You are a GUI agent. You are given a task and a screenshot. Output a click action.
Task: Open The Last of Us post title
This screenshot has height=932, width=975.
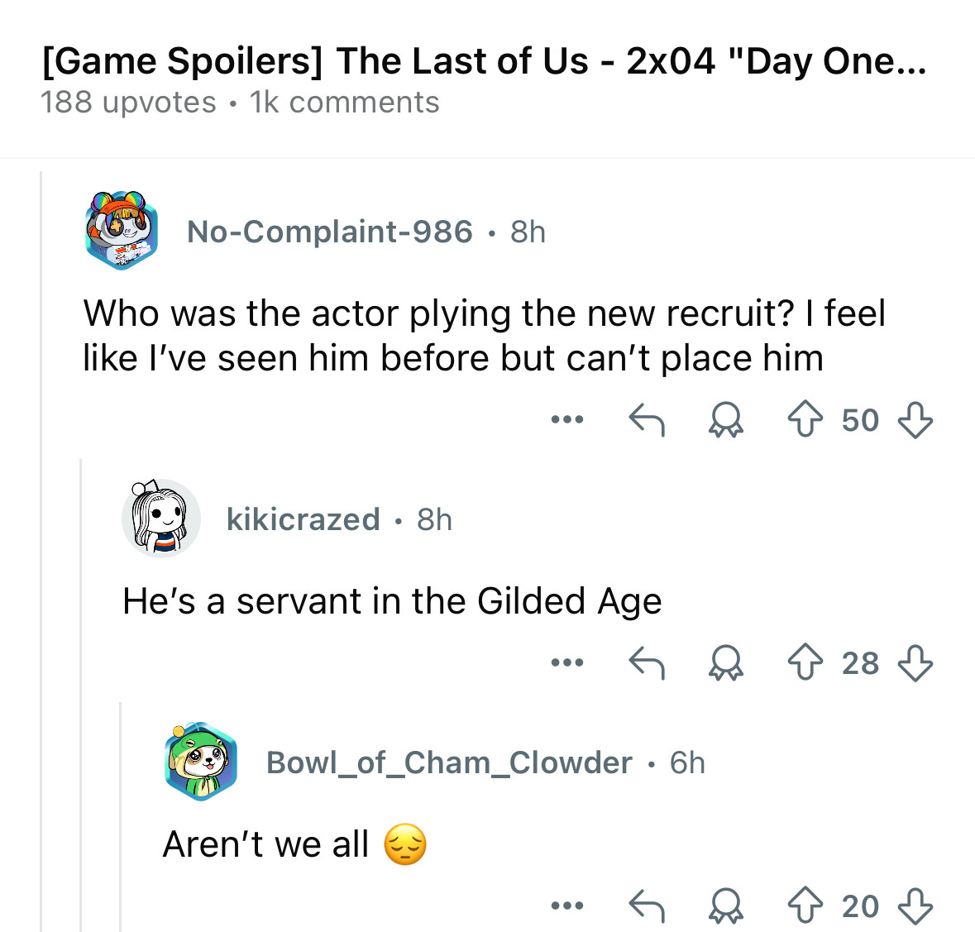(x=485, y=61)
